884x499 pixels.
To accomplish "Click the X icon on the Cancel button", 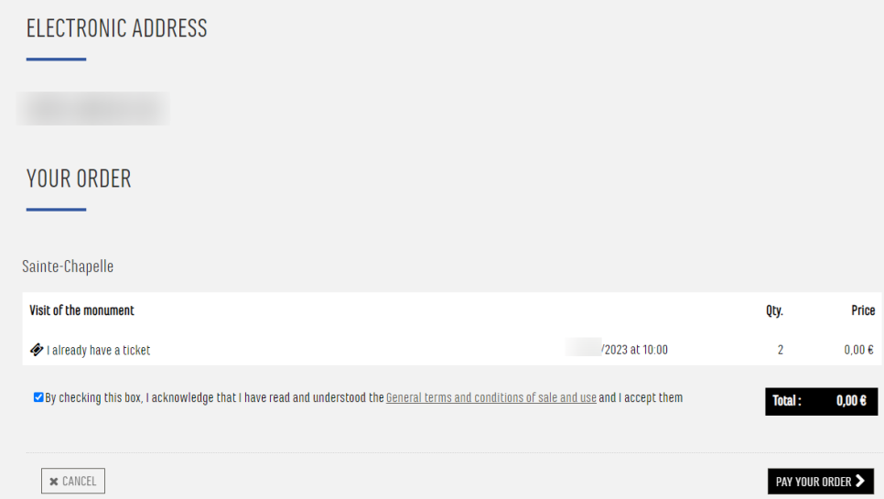I will (x=54, y=482).
